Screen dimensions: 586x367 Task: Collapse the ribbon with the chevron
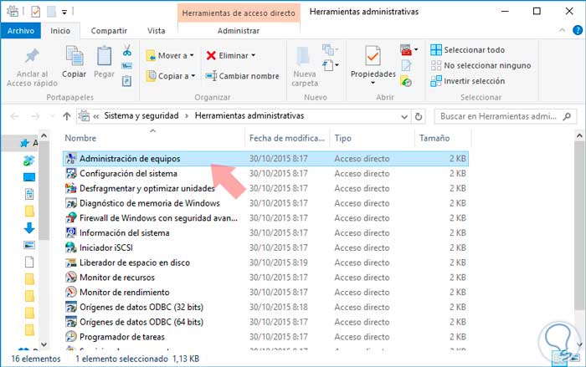(x=562, y=30)
